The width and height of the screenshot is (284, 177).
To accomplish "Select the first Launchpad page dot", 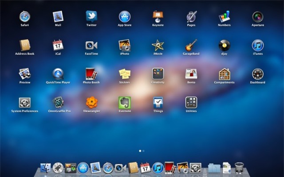I will point(140,151).
